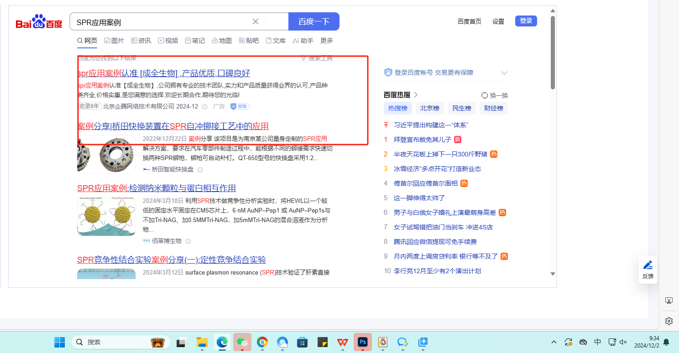Image resolution: width=679 pixels, height=353 pixels.
Task: Open WPS Office from the taskbar
Action: tap(343, 342)
